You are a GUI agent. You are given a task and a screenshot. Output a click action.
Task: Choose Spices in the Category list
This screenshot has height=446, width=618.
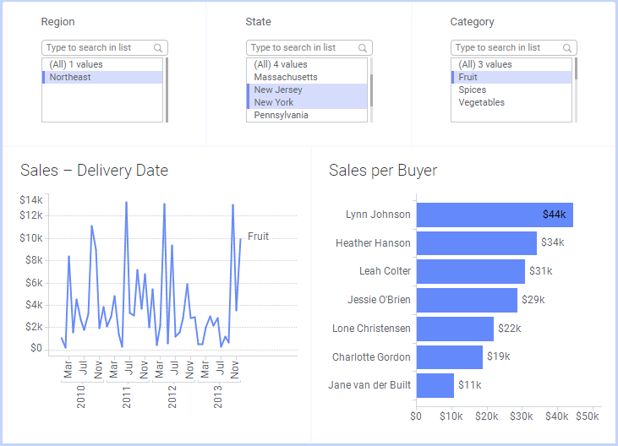(473, 90)
